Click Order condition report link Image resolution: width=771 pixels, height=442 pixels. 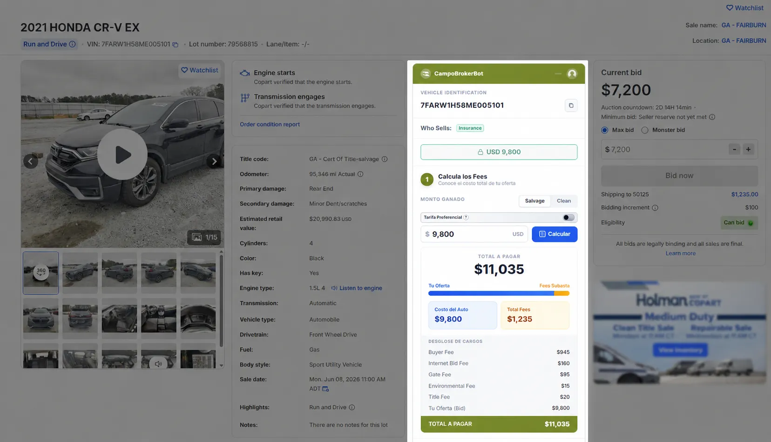(x=270, y=124)
